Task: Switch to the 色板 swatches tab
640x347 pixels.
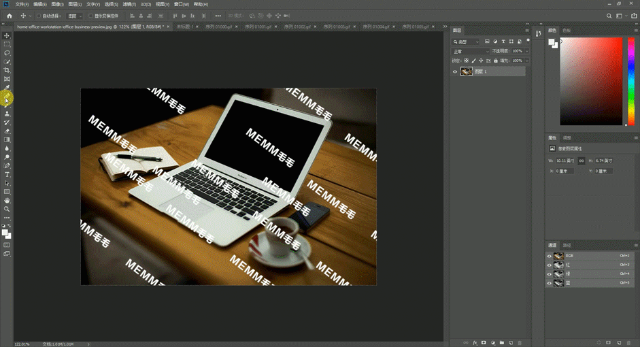Action: pyautogui.click(x=567, y=30)
